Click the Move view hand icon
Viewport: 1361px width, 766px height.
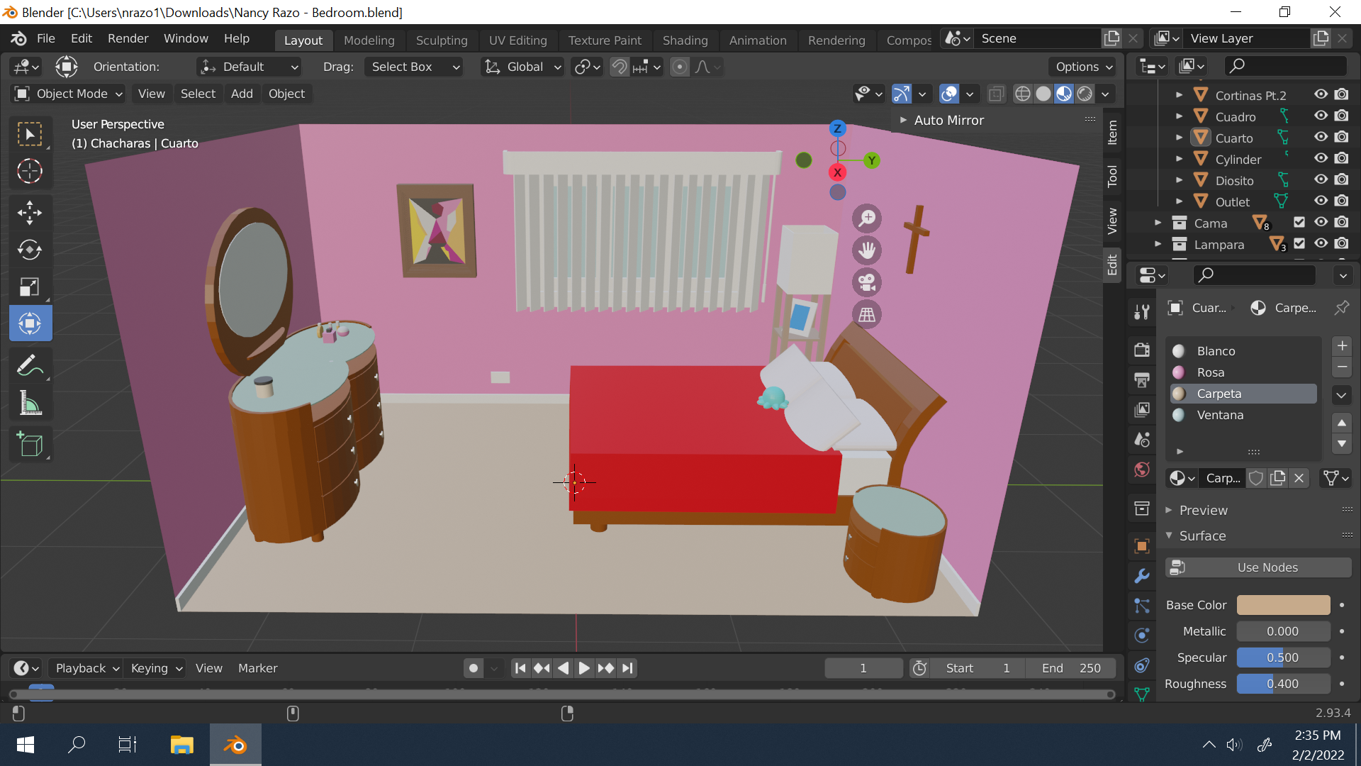coord(867,250)
